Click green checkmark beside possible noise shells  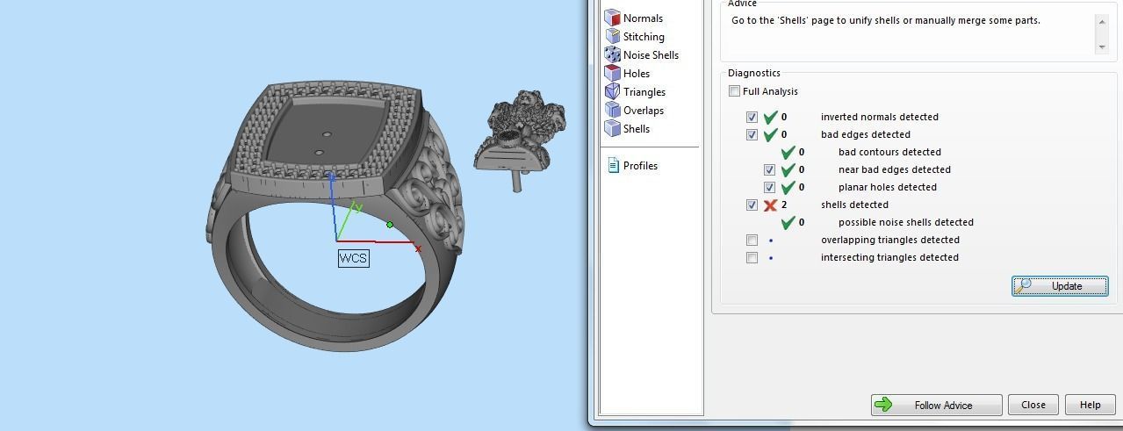788,222
